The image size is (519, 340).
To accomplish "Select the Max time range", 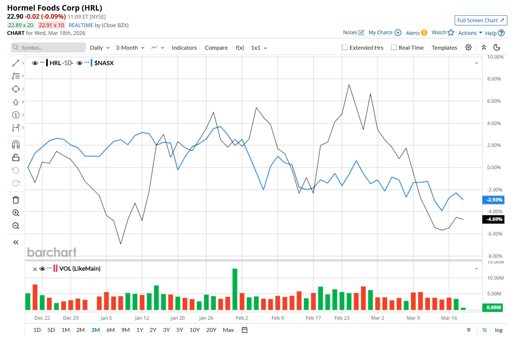I will [228, 330].
